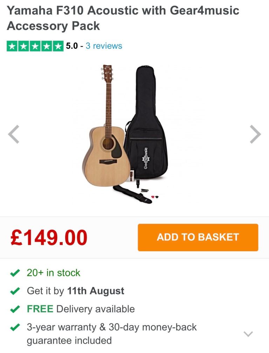269x353 pixels.
Task: Open the 3 reviews link
Action: pos(104,46)
